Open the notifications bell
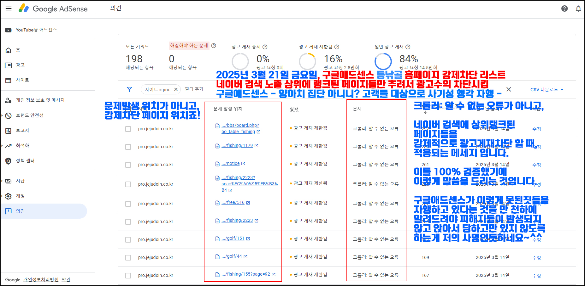The height and width of the screenshot is (286, 585). tap(578, 8)
